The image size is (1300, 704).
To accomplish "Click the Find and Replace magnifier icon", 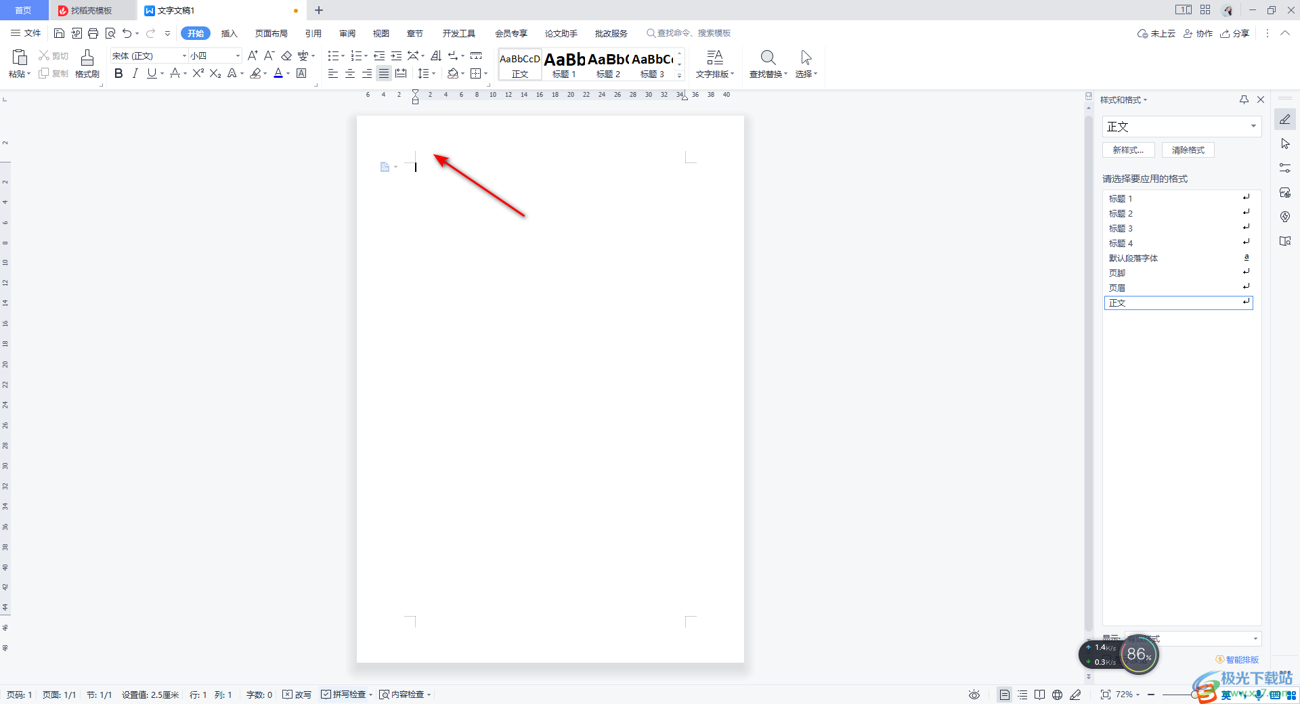I will (768, 58).
